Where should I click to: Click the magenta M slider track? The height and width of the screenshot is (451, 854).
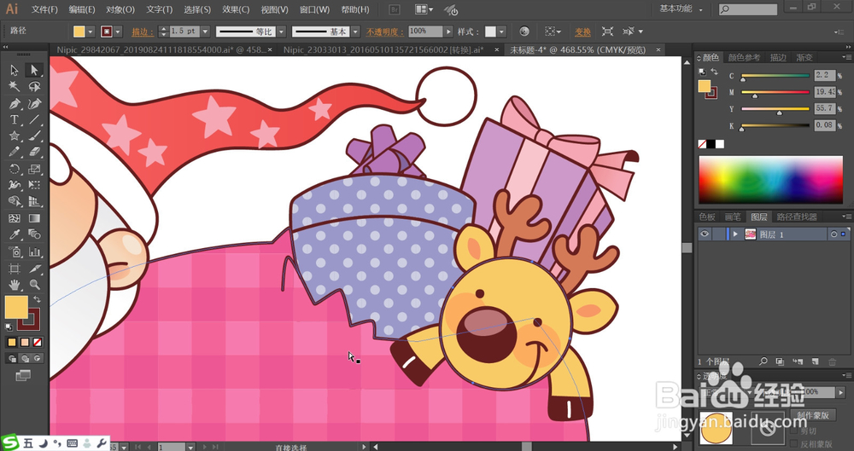tap(775, 92)
